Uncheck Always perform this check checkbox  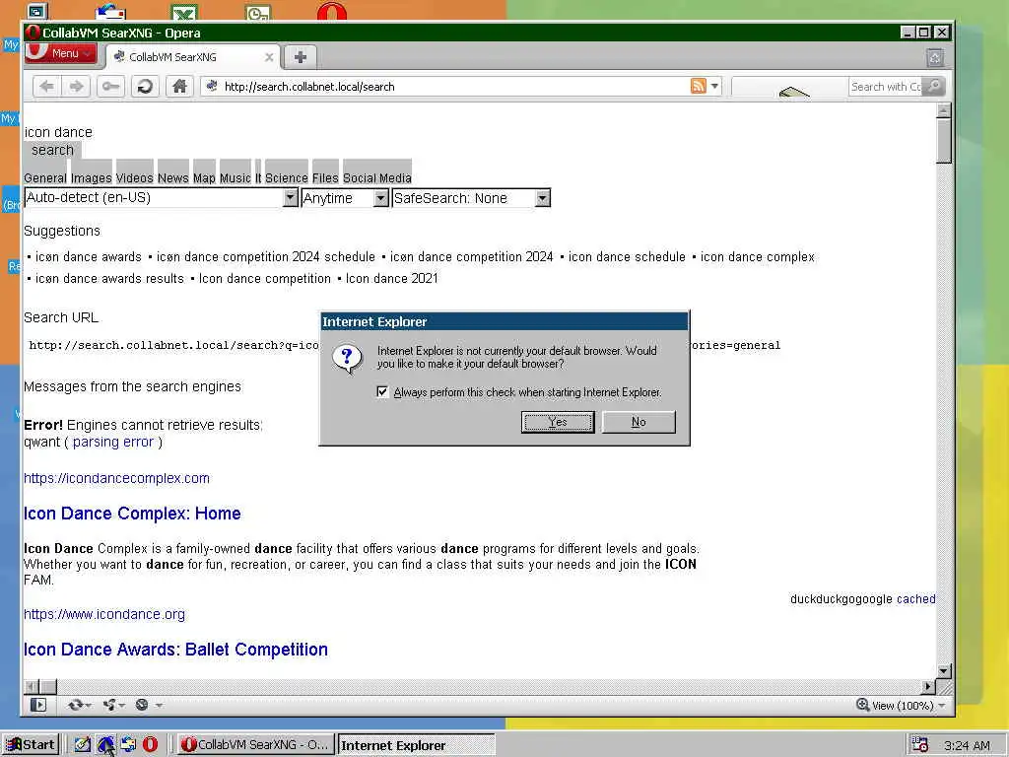click(x=382, y=392)
